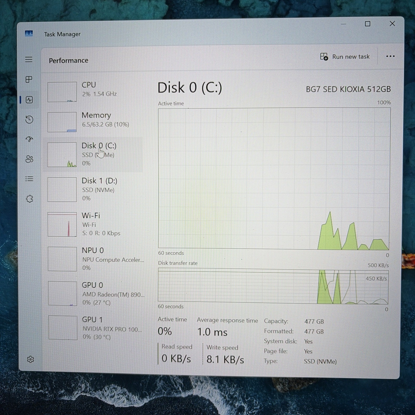The width and height of the screenshot is (415, 415).
Task: Open the Users page icon
Action: tap(29, 159)
